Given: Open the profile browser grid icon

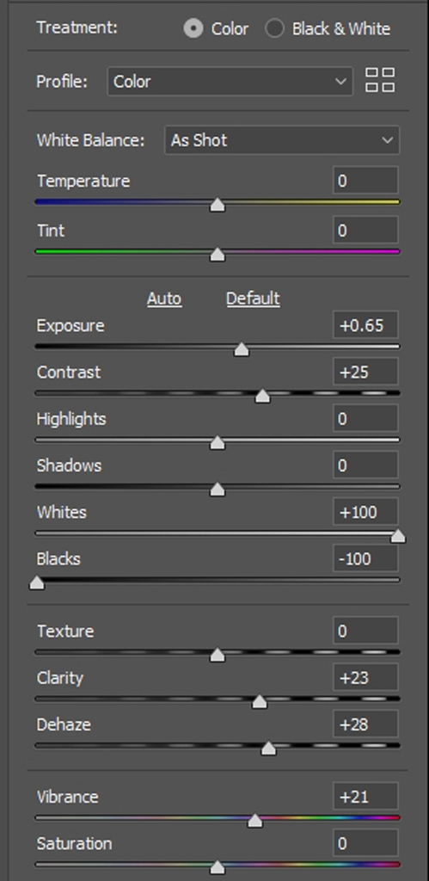Looking at the screenshot, I should click(380, 80).
